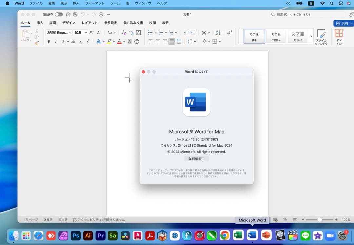Open the レイアウト ribbon tab
The image size is (354, 245).
coord(89,23)
